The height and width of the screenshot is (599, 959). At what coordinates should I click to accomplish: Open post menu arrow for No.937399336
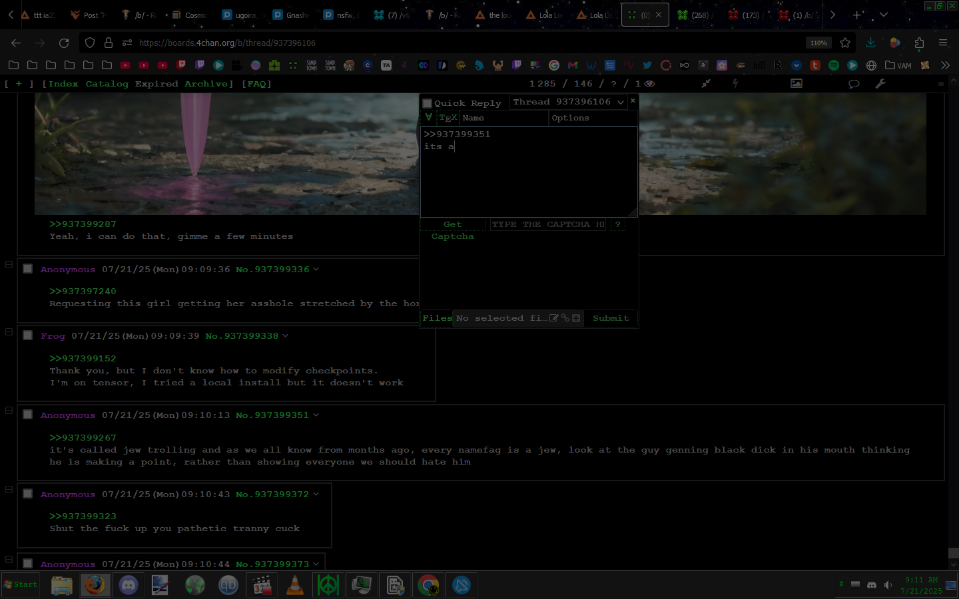pyautogui.click(x=316, y=269)
